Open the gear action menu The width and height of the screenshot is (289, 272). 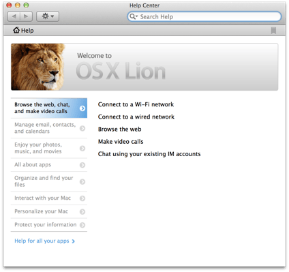(48, 16)
